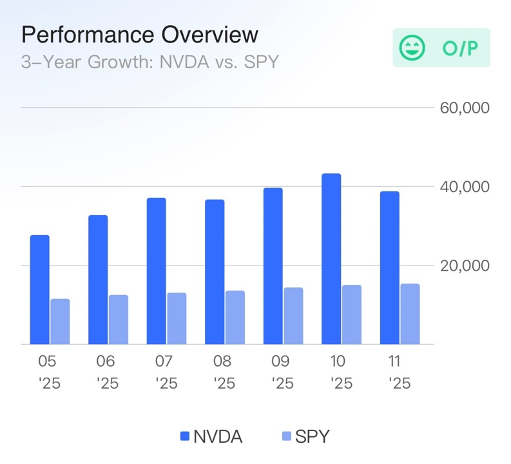Select the SPY bar for 05 '25

(x=60, y=322)
